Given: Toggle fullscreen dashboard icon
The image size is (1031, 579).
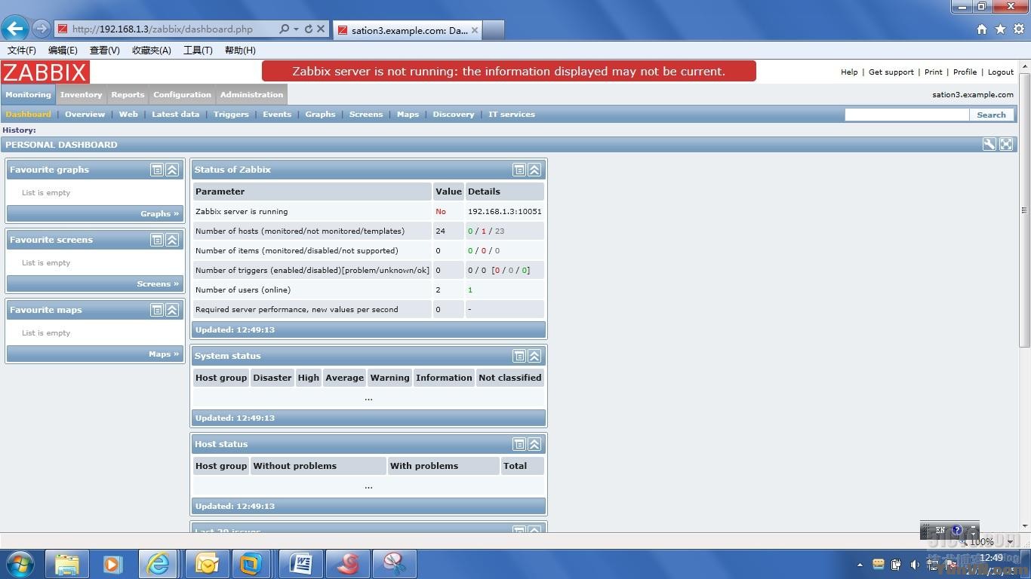Looking at the screenshot, I should [1006, 144].
